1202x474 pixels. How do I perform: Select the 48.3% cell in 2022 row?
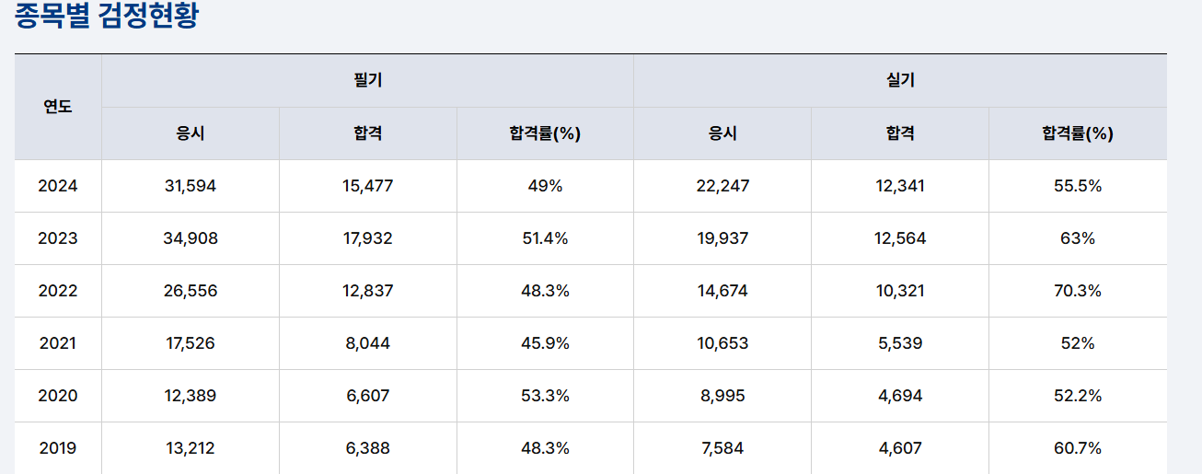click(x=545, y=291)
